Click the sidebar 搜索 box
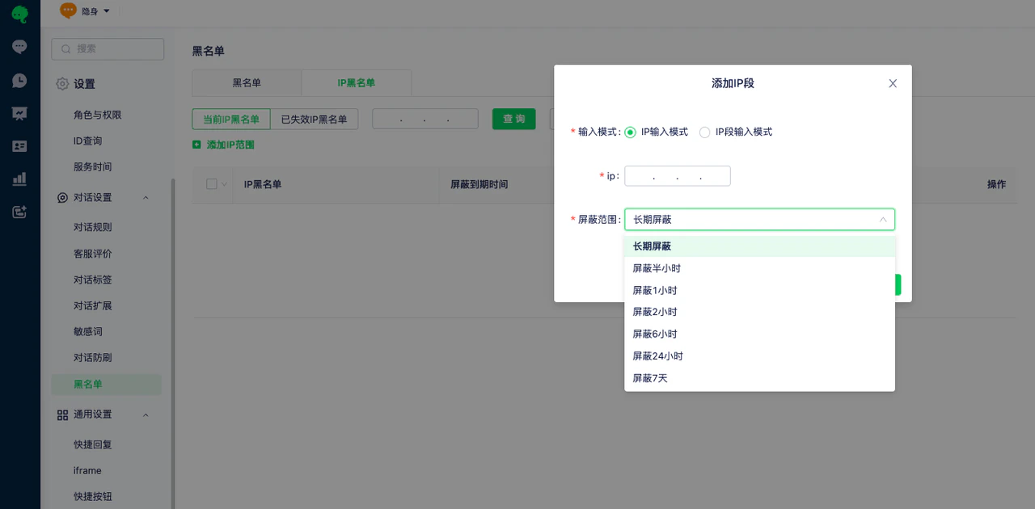The width and height of the screenshot is (1035, 509). (x=108, y=48)
